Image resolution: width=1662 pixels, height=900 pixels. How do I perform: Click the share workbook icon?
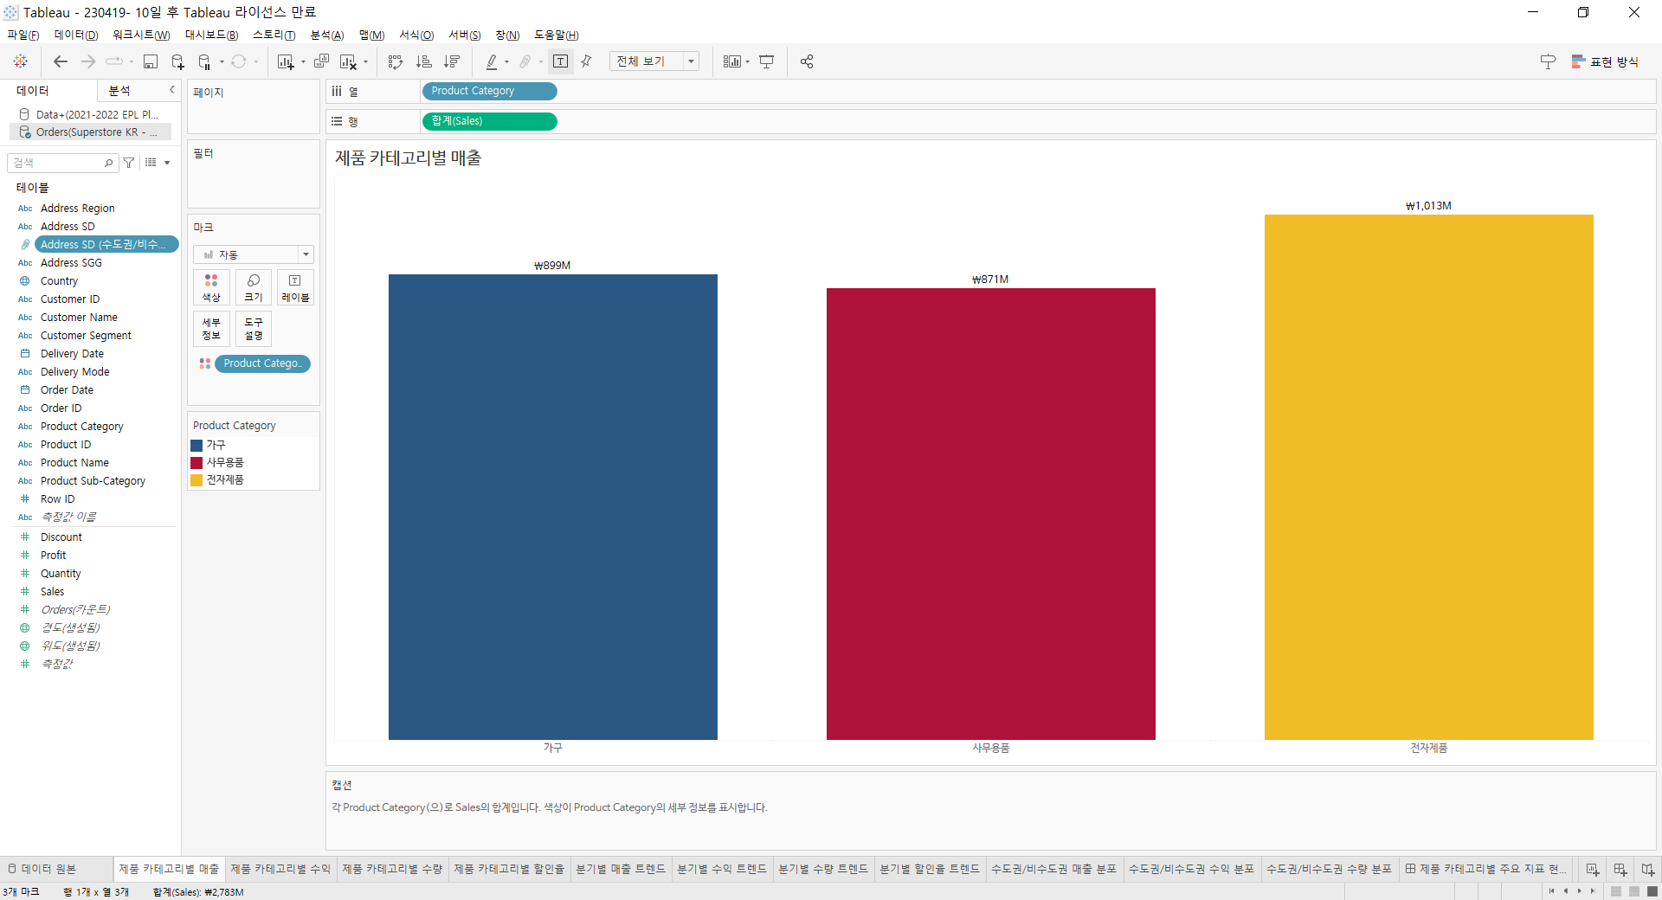pyautogui.click(x=807, y=61)
